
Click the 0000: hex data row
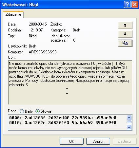pos(63,118)
